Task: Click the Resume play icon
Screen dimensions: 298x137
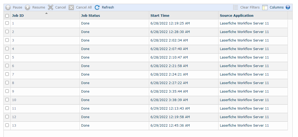Action: coord(27,7)
